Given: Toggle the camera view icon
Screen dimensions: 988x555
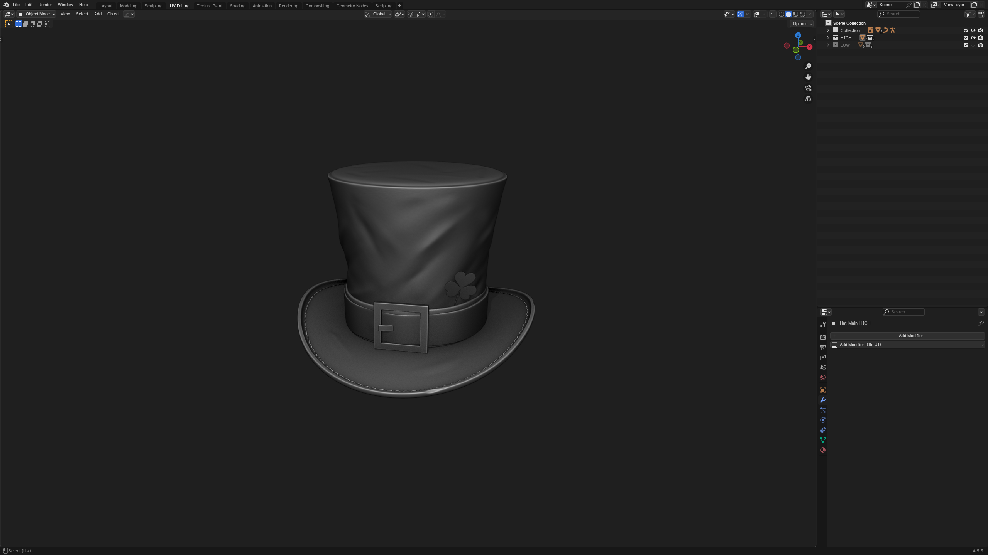Looking at the screenshot, I should [808, 88].
